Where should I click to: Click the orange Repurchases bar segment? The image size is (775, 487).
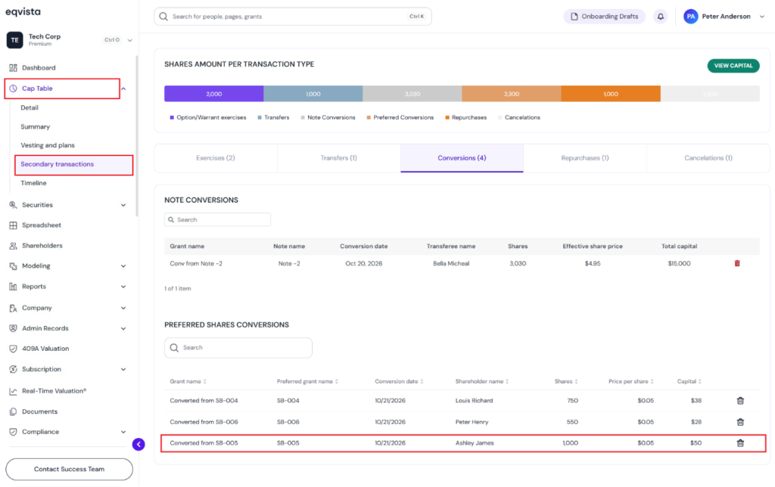(x=611, y=94)
